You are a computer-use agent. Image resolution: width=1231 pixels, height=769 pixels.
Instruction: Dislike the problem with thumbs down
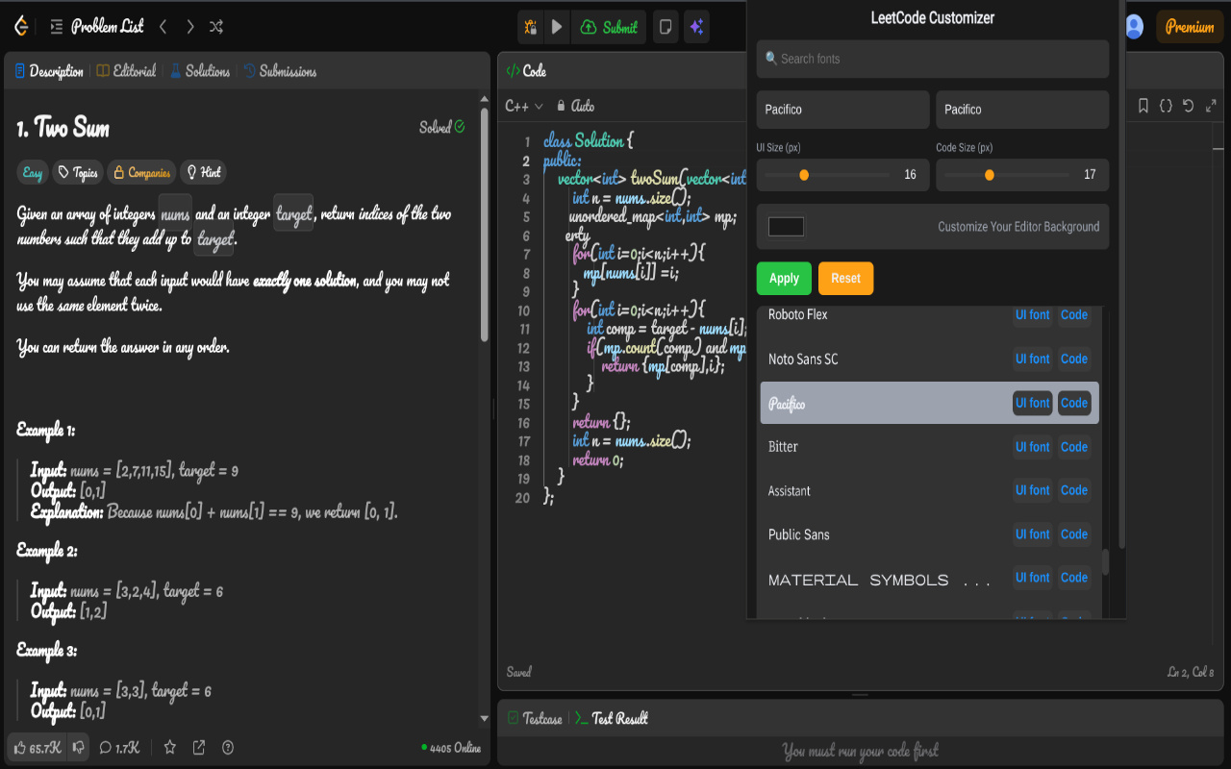pos(79,747)
